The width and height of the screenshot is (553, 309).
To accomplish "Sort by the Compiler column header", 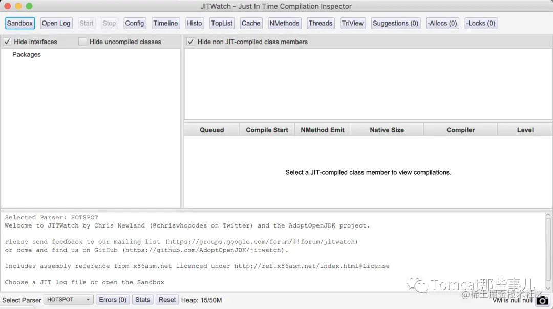I will click(461, 130).
